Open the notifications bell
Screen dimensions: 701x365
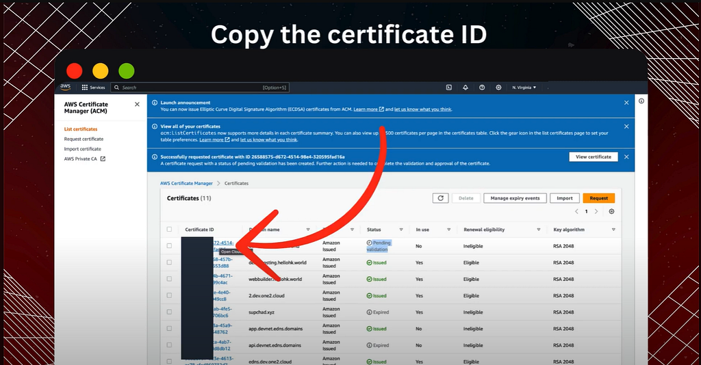click(466, 87)
